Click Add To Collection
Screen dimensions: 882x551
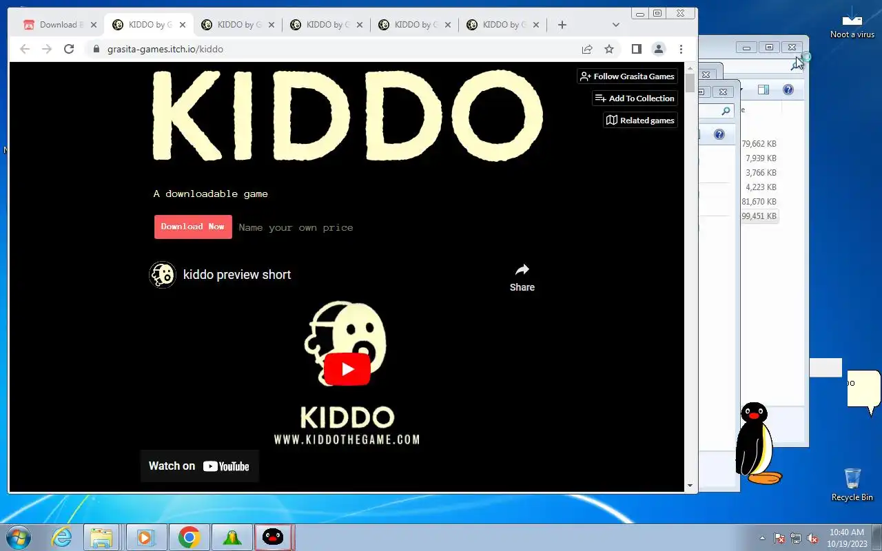[635, 98]
